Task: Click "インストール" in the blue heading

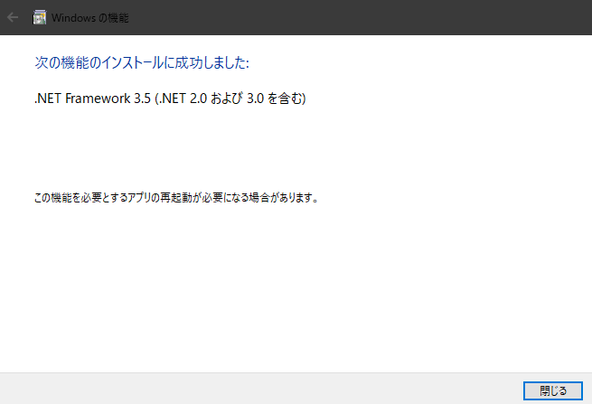Action: 133,62
